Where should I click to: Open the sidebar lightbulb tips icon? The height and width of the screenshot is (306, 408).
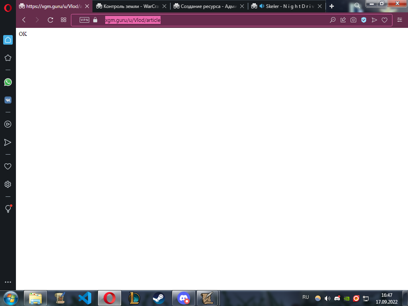click(8, 209)
